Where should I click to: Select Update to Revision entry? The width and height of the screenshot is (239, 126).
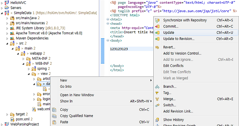(x=196, y=39)
